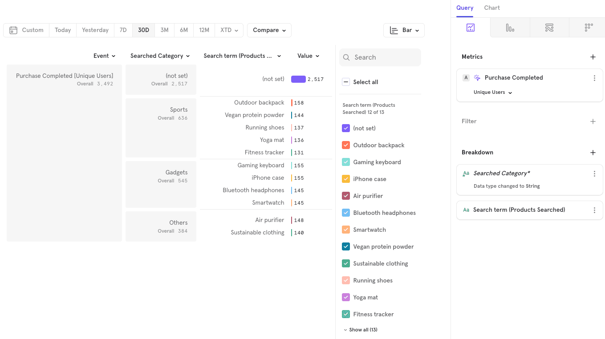This screenshot has width=605, height=339.
Task: Switch to the Chart tab
Action: (x=492, y=8)
